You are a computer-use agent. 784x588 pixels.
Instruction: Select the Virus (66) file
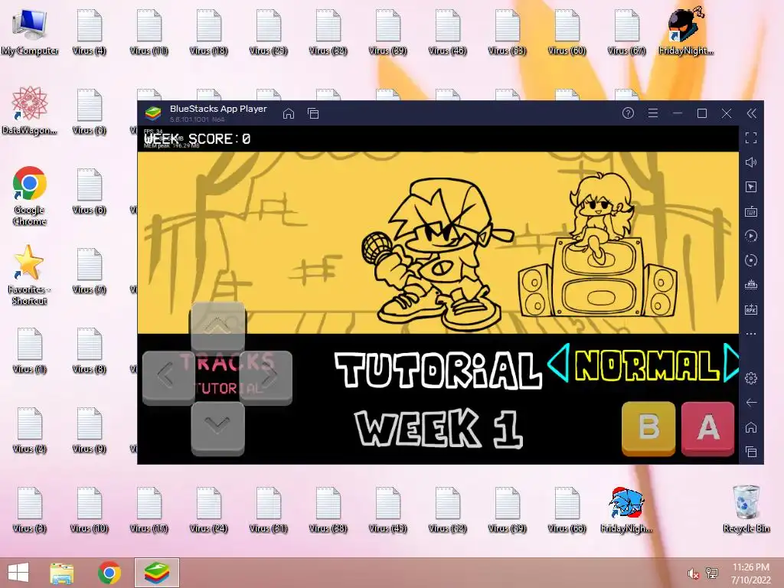pos(567,510)
